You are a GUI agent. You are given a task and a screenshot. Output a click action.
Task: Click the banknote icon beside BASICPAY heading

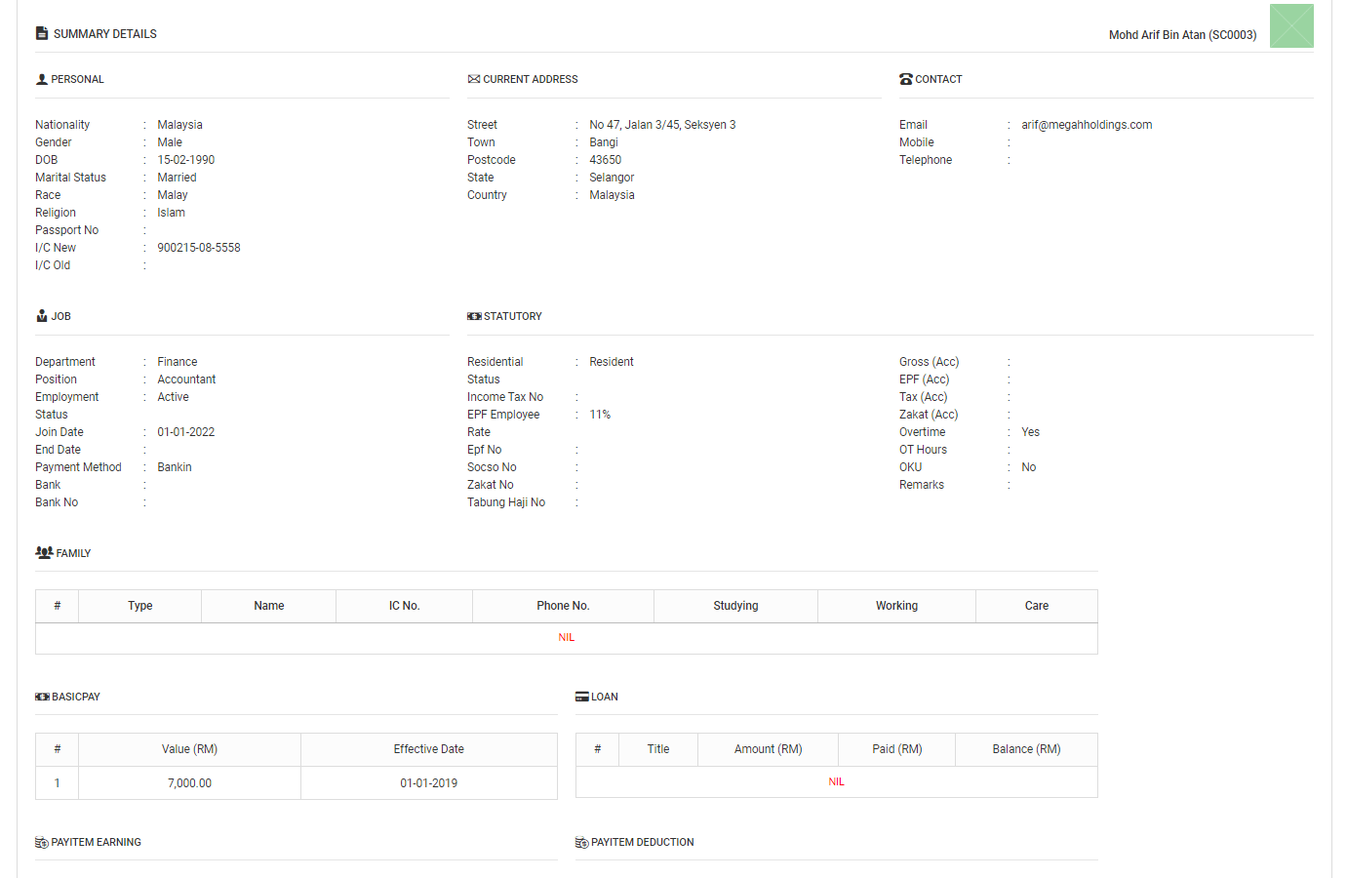[41, 696]
